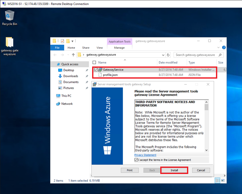Go forward with the Explorer forward arrow

(62, 55)
